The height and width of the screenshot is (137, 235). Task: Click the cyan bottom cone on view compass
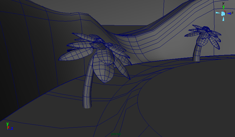(x=224, y=19)
